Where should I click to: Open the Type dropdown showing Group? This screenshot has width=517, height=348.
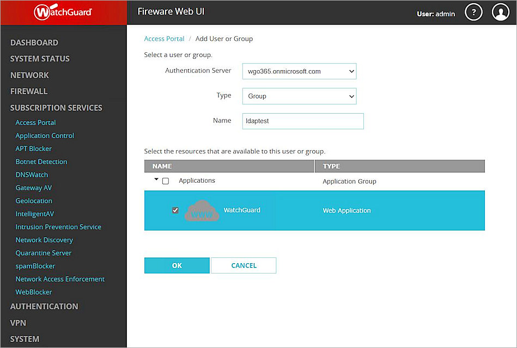(x=299, y=96)
